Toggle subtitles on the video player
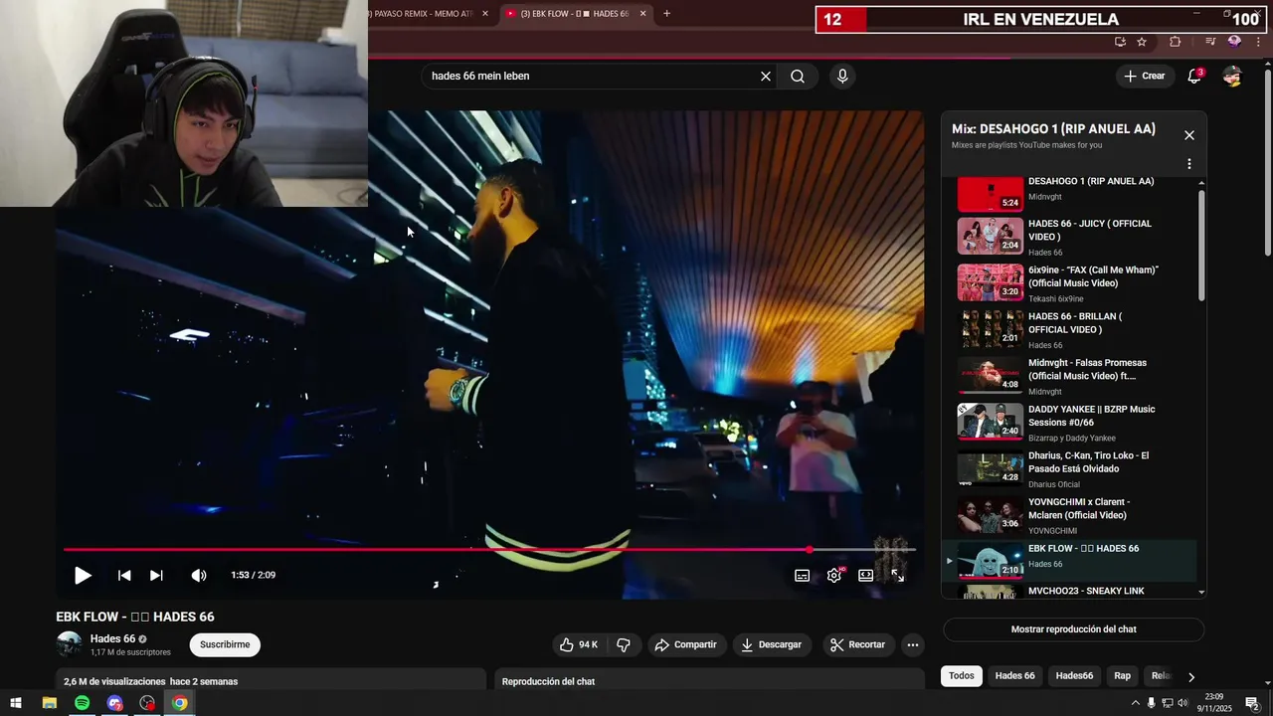1273x716 pixels. point(802,575)
